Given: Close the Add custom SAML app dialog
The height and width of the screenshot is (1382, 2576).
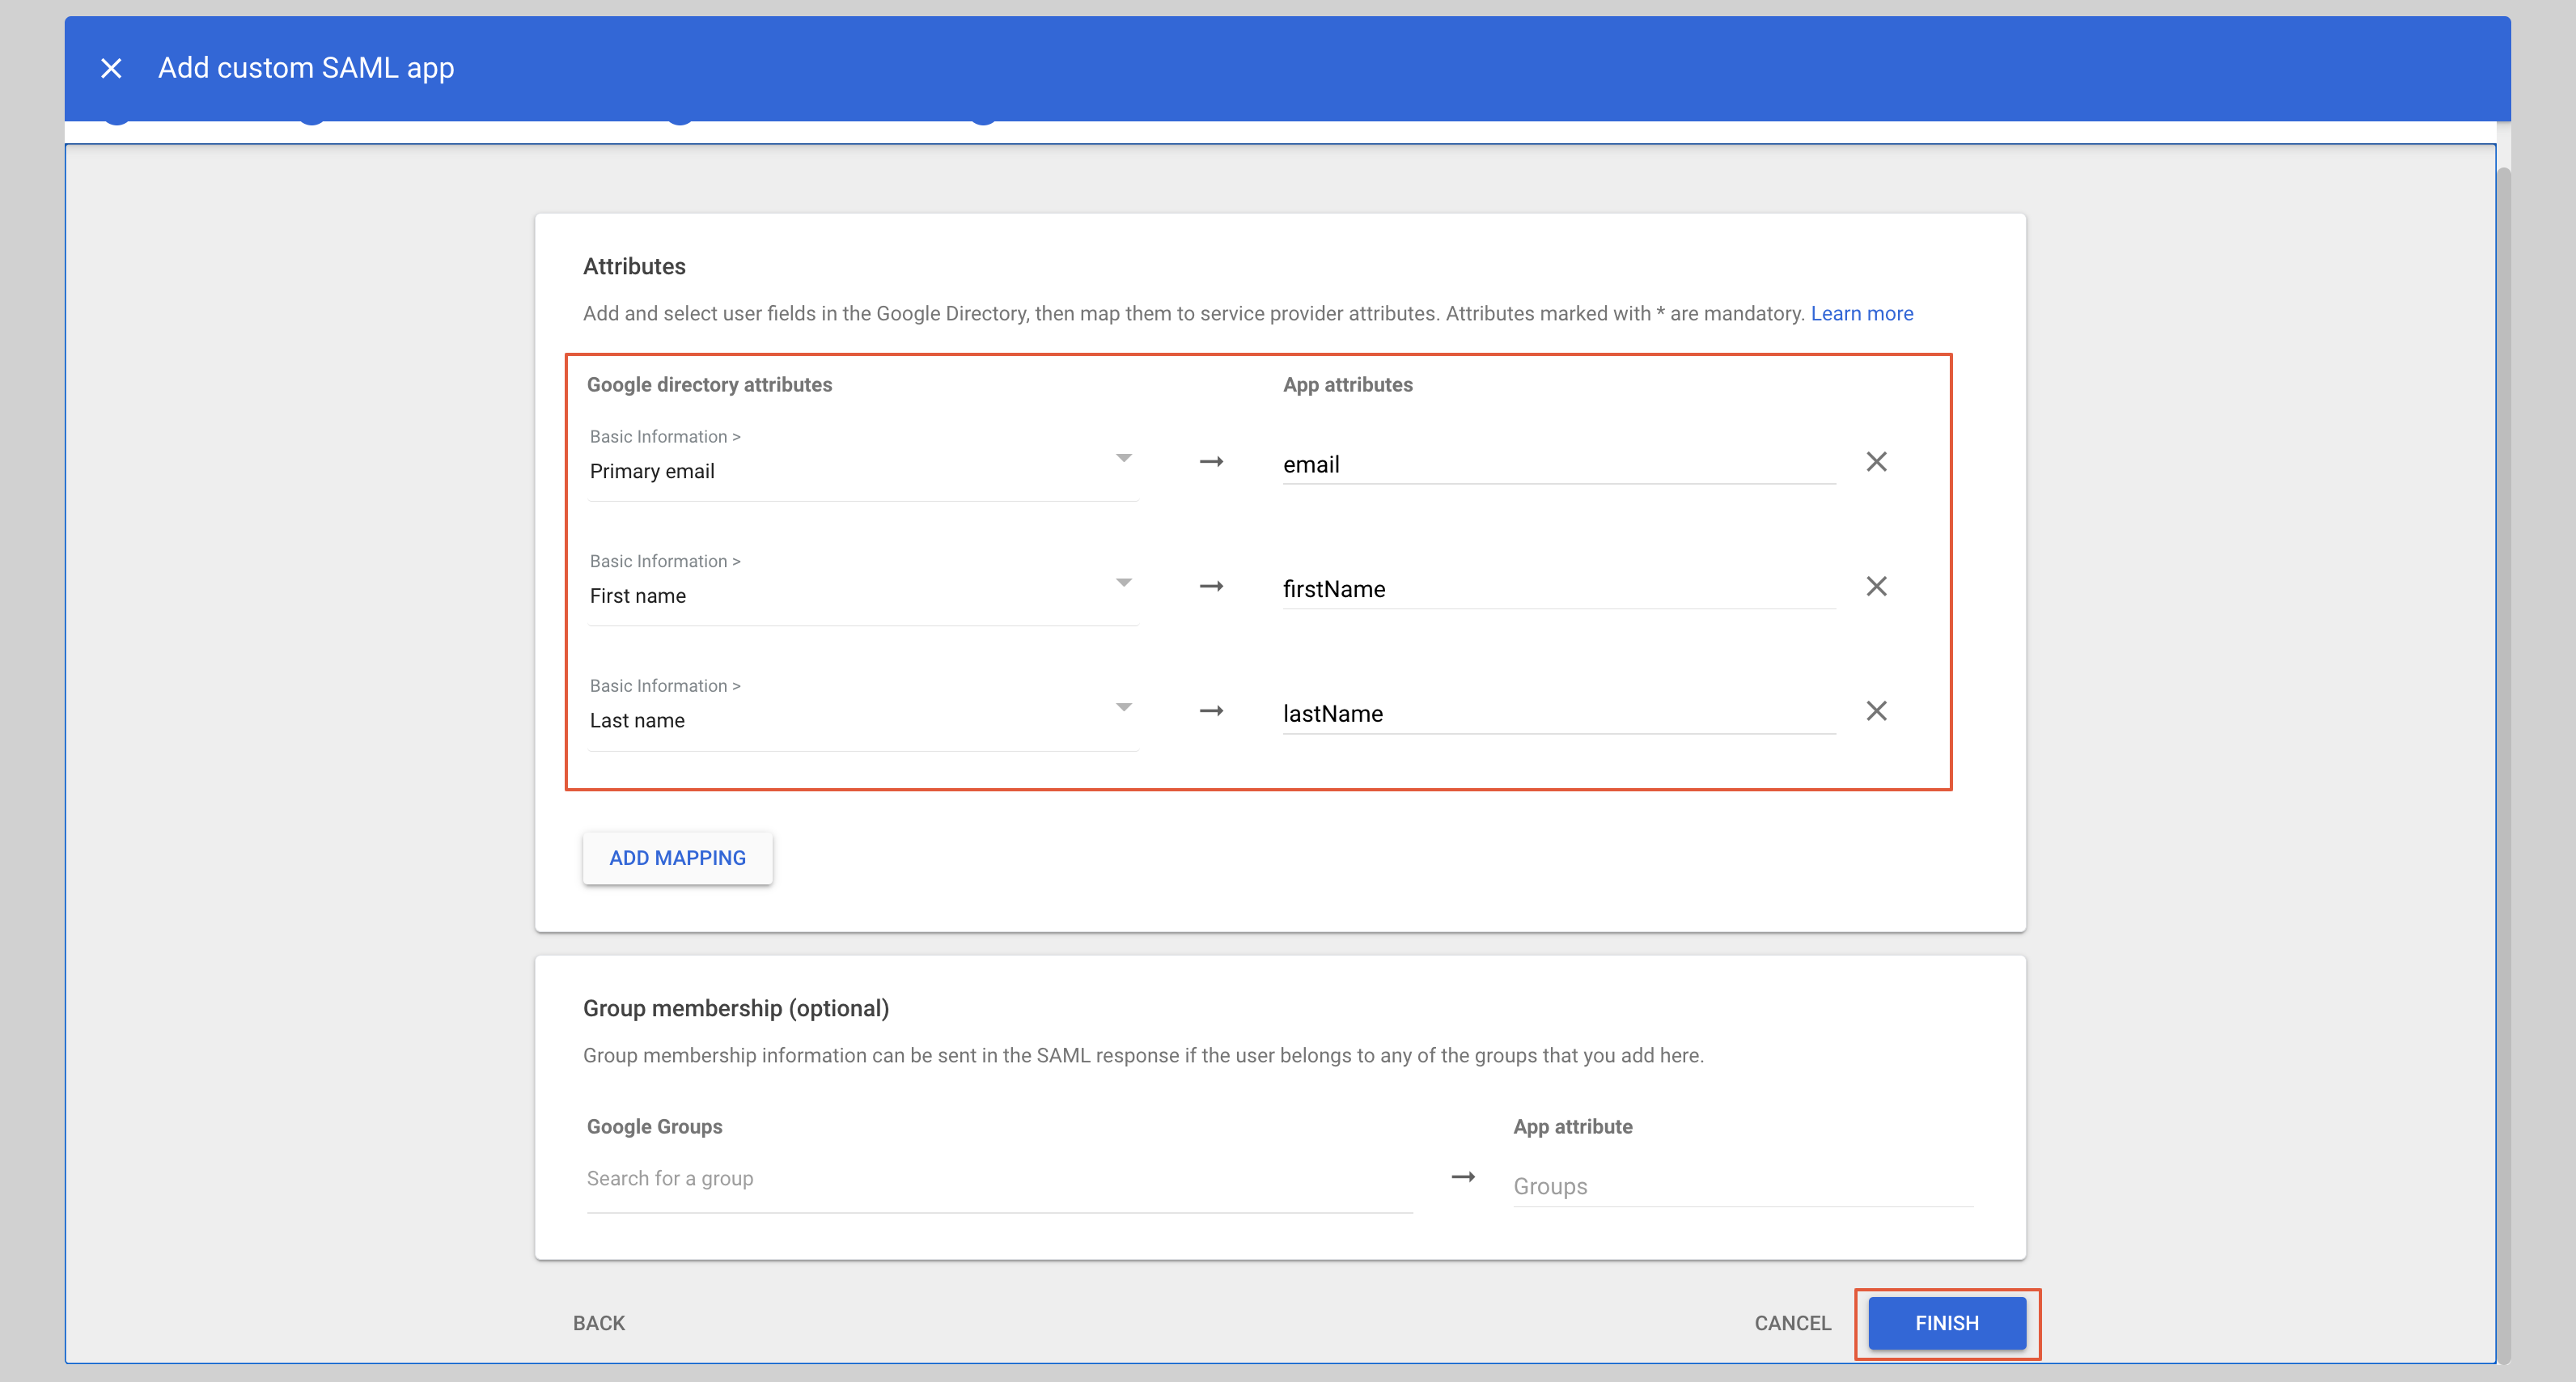Looking at the screenshot, I should (x=111, y=68).
